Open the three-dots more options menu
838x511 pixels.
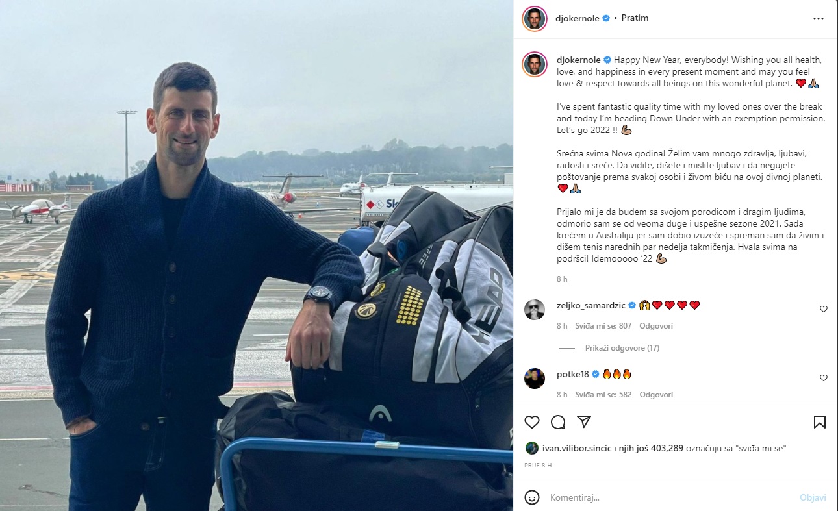819,19
